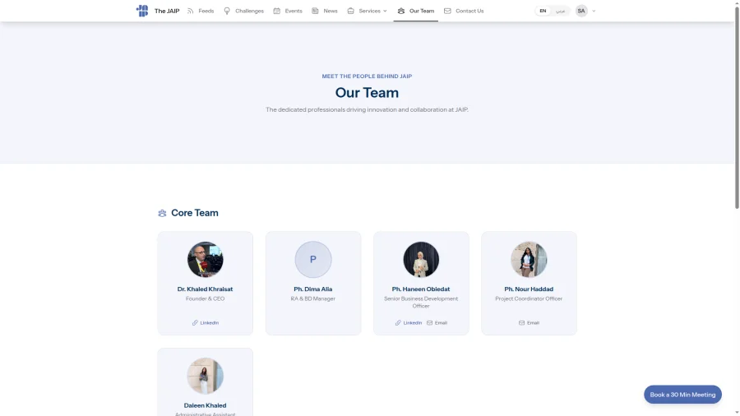Click the name Ph. Dima Alia

(x=313, y=289)
